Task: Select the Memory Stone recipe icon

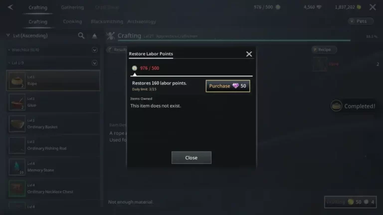Action: coord(17,167)
